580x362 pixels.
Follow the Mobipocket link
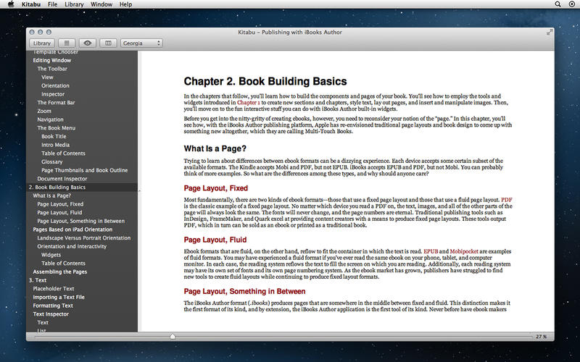[x=464, y=251]
